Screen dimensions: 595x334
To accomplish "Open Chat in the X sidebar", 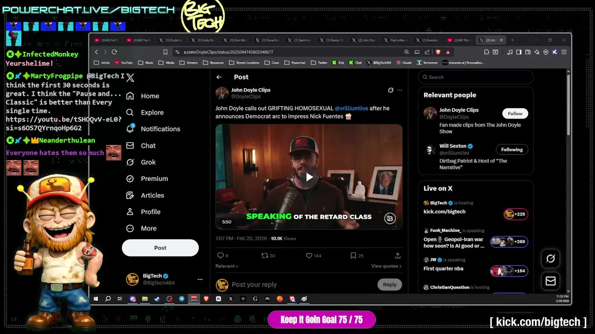I will coord(141,146).
